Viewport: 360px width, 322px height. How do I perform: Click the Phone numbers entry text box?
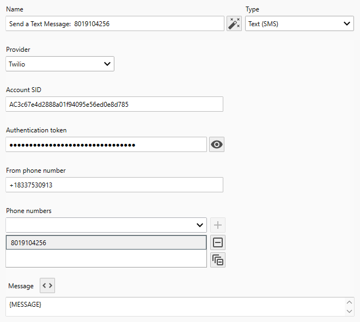click(98, 225)
